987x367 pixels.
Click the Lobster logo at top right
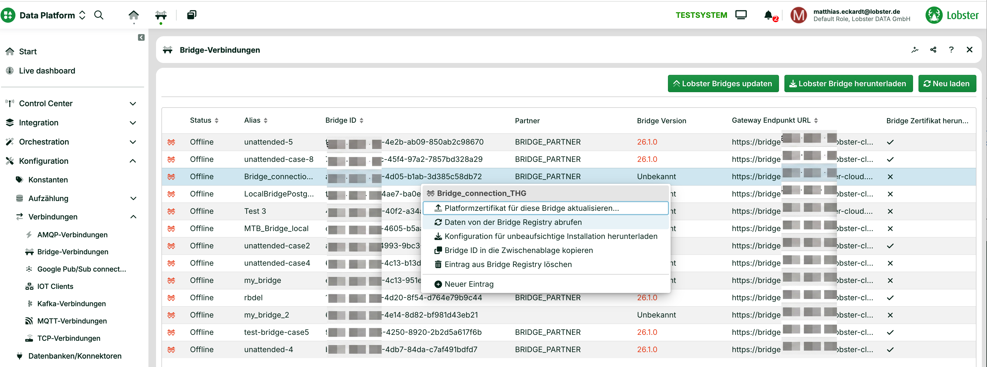click(952, 15)
